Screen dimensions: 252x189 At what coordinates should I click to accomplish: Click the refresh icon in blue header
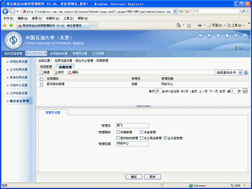click(x=218, y=36)
